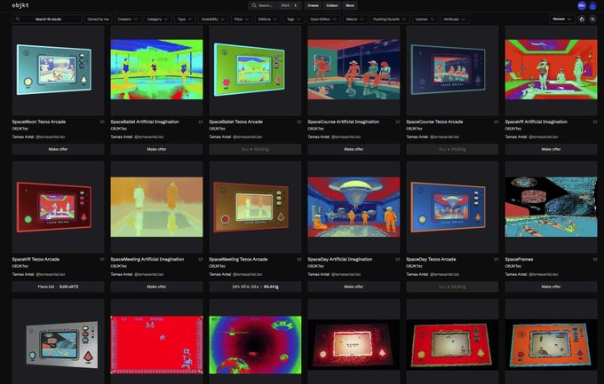This screenshot has width=604, height=384.
Task: Make offer on SpaceMoon Tezos Arcade
Action: [x=58, y=149]
